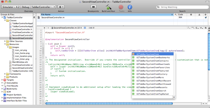Click the A sort button in completion list
This screenshot has height=108, width=210.
pos(174,97)
